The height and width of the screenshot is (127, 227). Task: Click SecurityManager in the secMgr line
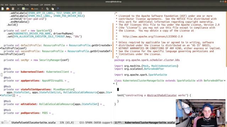pos(50,60)
